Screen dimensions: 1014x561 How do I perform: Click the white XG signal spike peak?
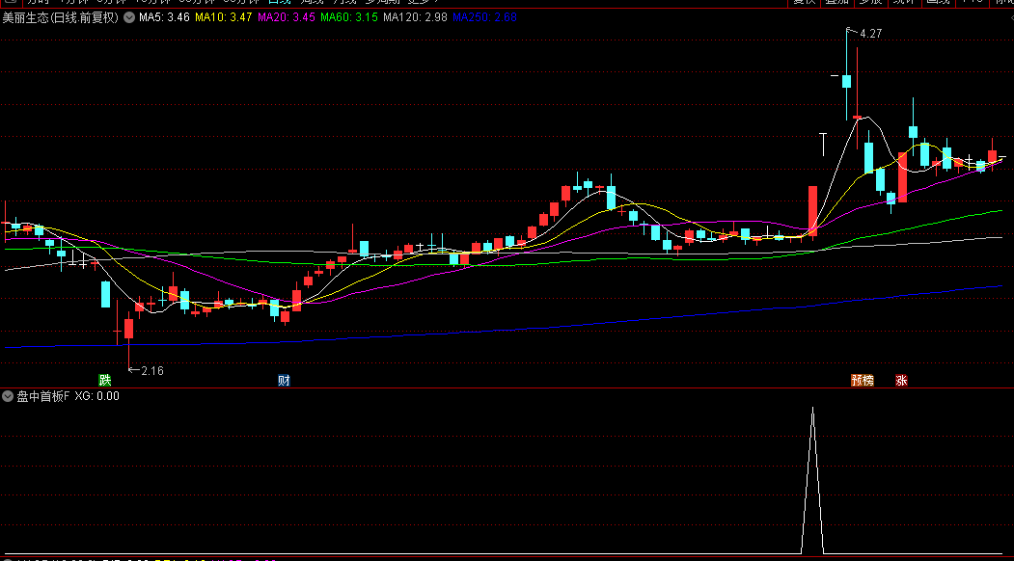813,409
